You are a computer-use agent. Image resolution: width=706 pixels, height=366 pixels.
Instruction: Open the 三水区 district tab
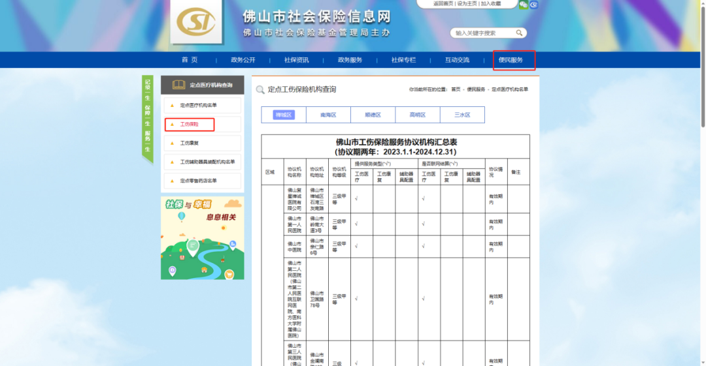coord(462,115)
